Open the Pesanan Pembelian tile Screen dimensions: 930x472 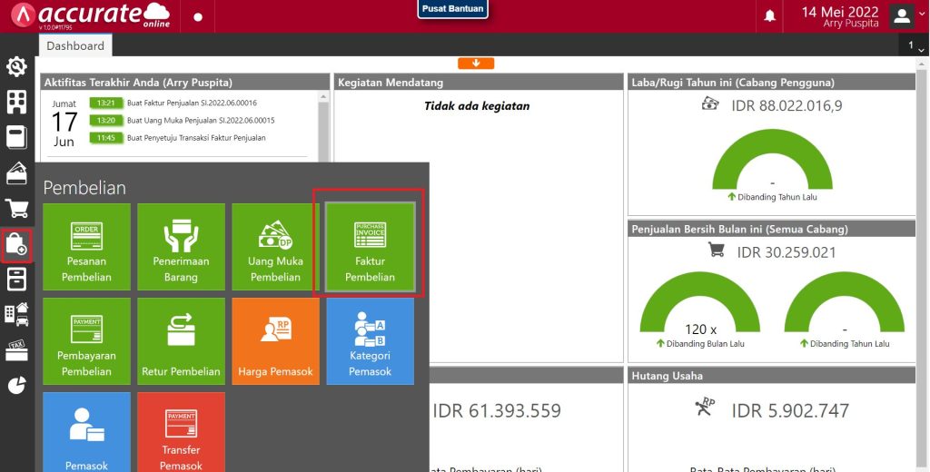(86, 247)
